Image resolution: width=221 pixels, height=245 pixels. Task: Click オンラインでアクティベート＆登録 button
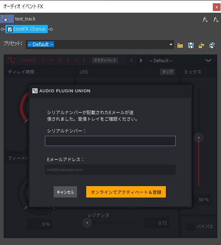tap(126, 192)
